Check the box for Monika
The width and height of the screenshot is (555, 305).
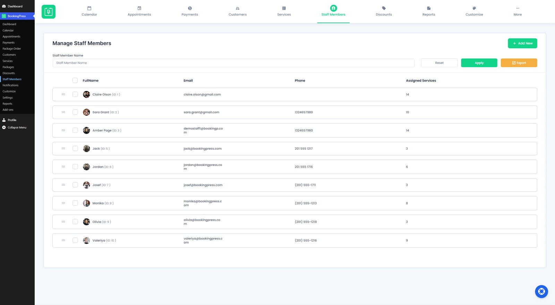[x=75, y=203]
